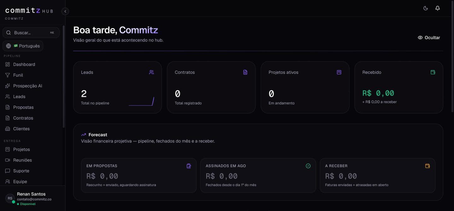Collapse the sidebar with chevron button
454x211 pixels.
pos(65,11)
